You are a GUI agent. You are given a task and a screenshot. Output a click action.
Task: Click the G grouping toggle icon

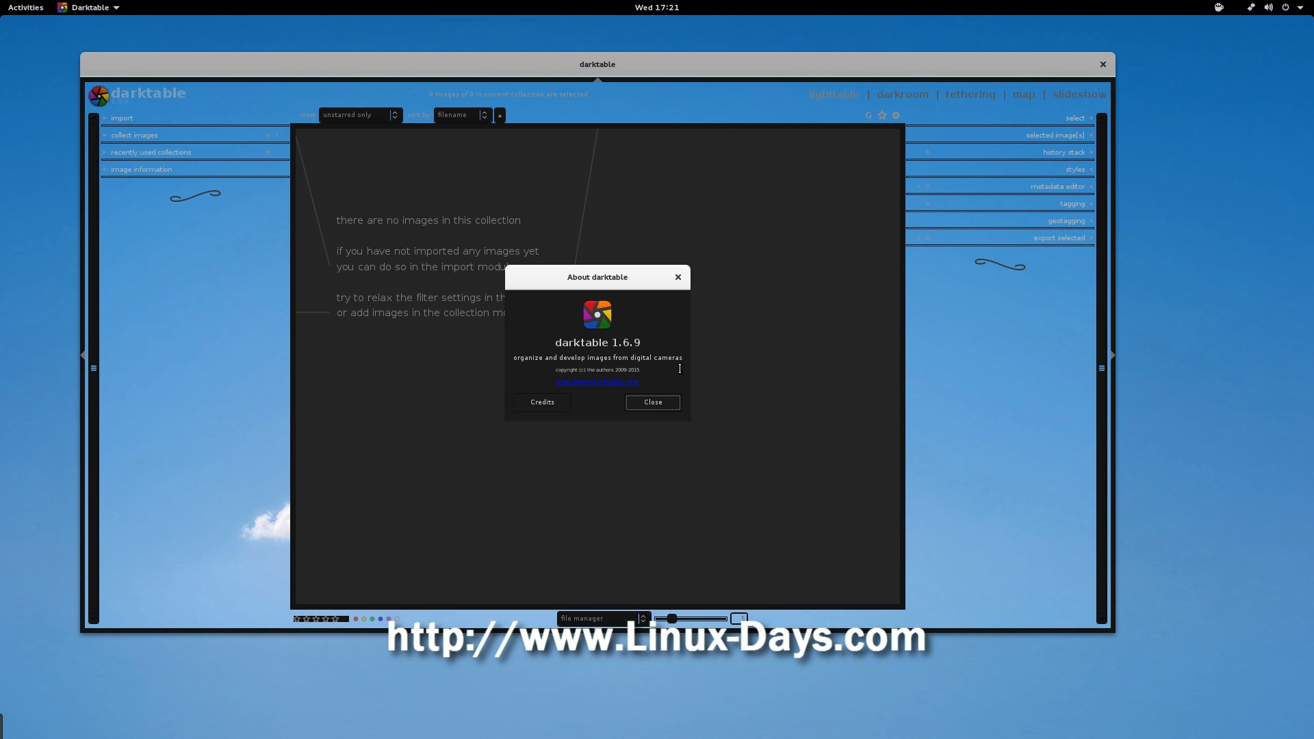click(868, 116)
